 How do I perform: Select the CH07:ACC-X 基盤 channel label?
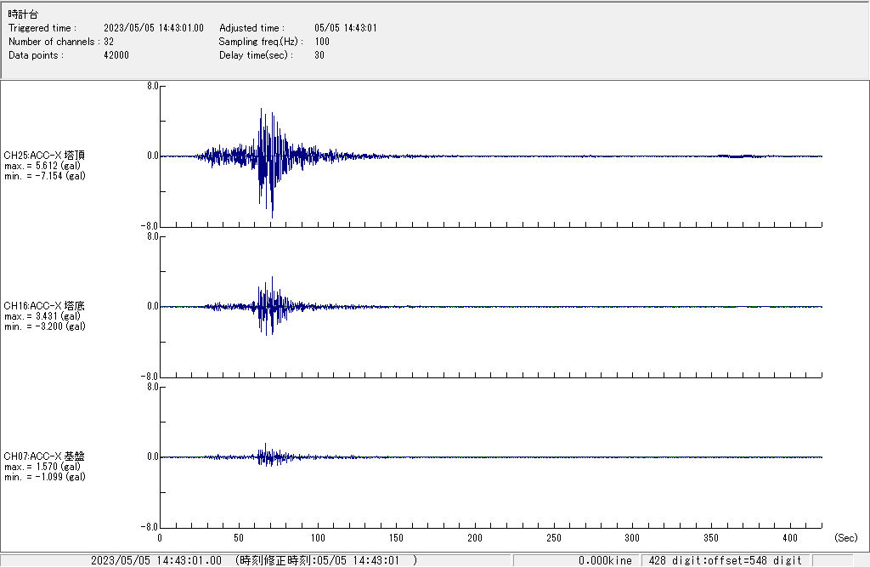(44, 456)
